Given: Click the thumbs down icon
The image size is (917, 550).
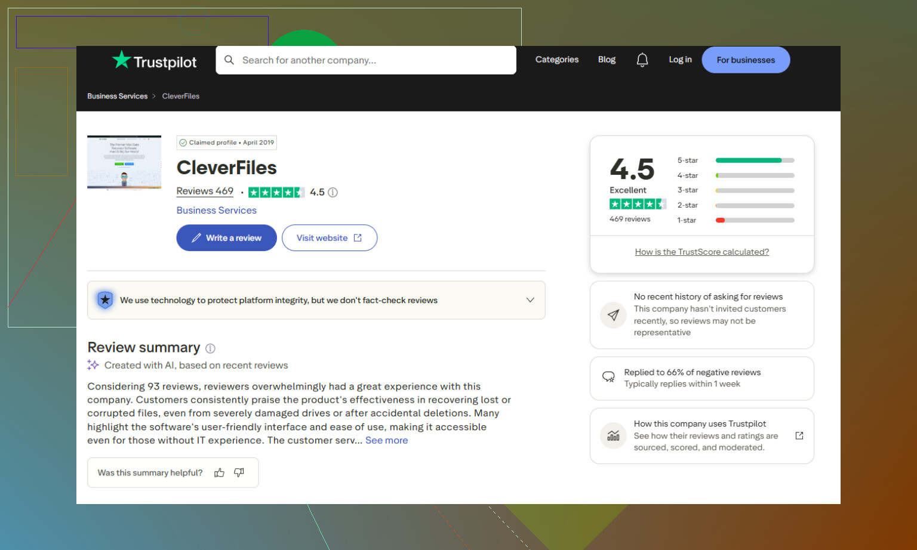Looking at the screenshot, I should point(239,472).
